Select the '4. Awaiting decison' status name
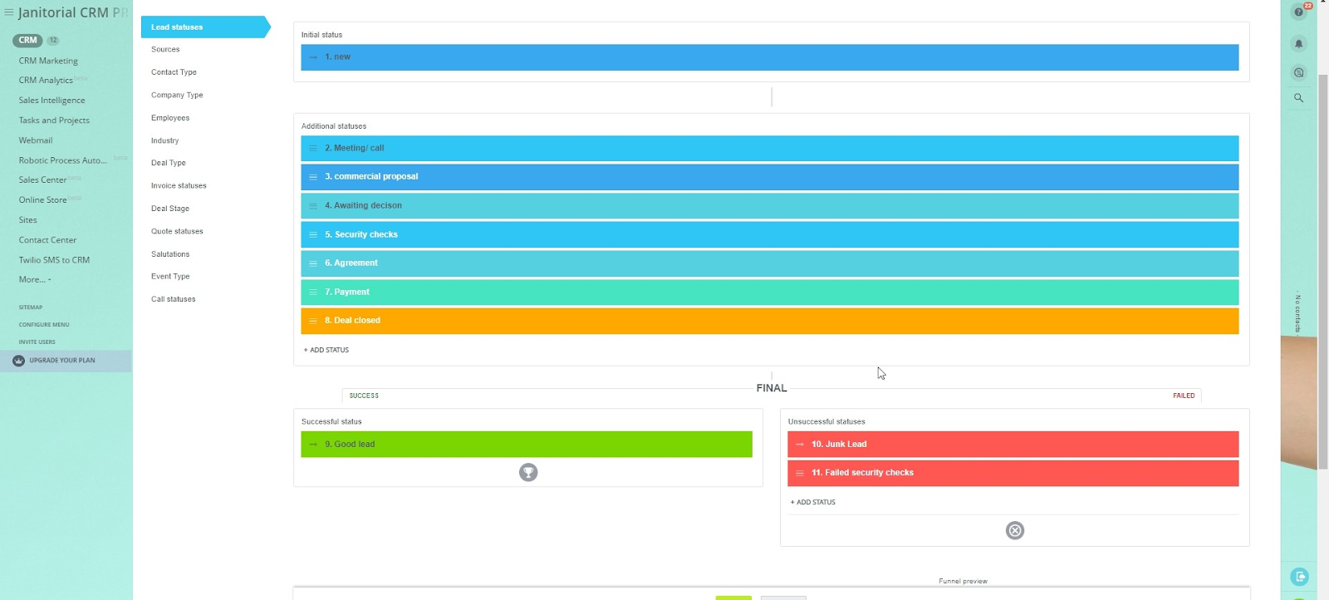1329x600 pixels. 363,206
